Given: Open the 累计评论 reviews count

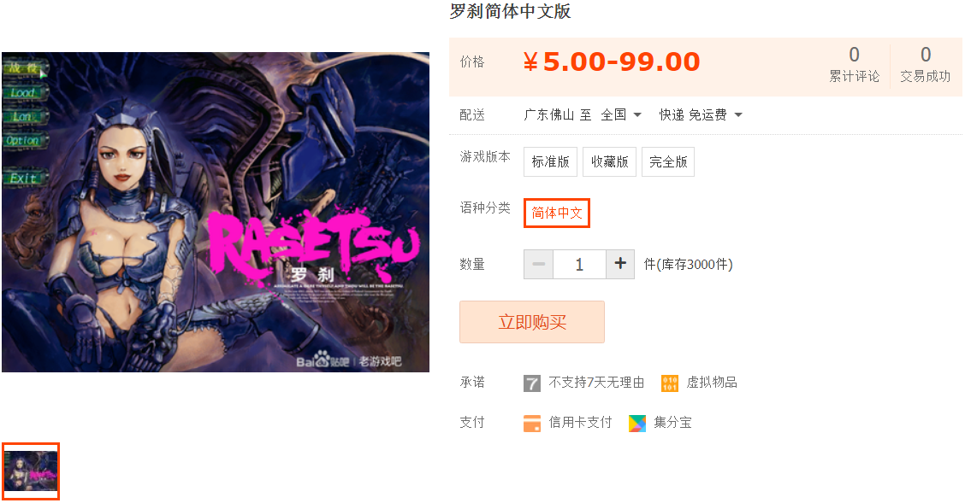Looking at the screenshot, I should (854, 65).
